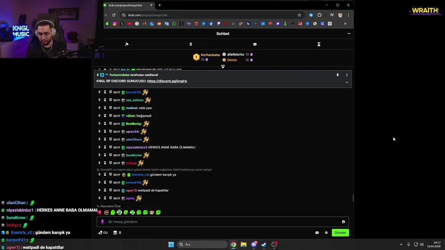Image resolution: width=445 pixels, height=250 pixels.
Task: Focus the Bir mesaj gönderin input
Action: tap(222, 222)
